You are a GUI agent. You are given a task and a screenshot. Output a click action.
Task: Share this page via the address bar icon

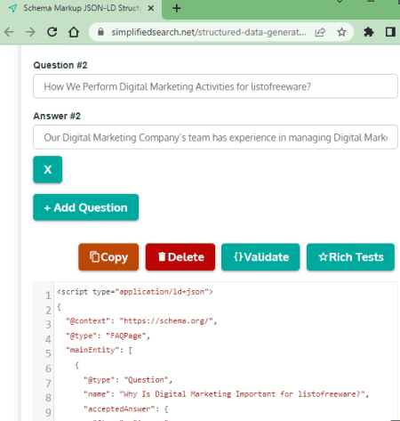point(320,32)
